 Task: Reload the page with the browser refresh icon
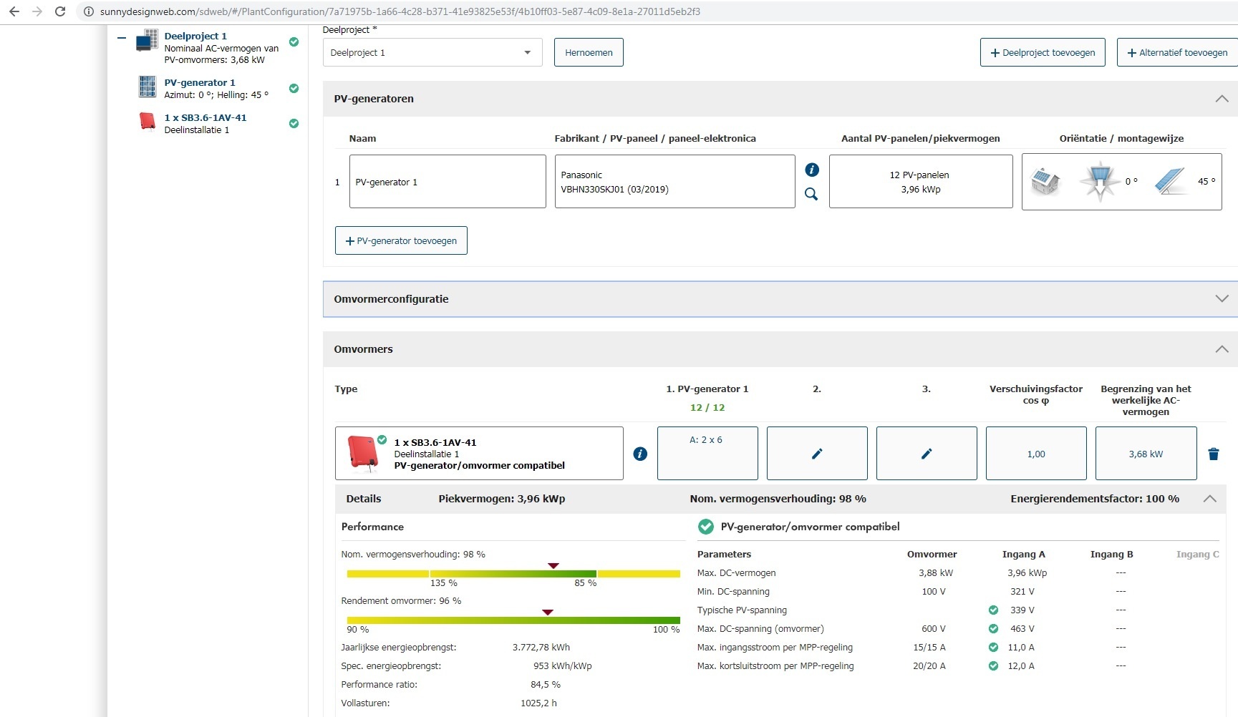coord(60,11)
